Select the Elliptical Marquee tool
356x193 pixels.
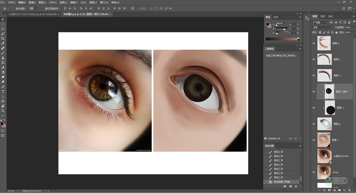tap(3, 24)
